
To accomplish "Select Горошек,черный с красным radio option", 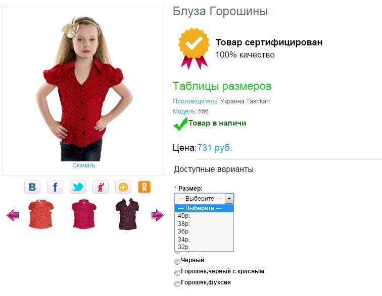I will [x=177, y=273].
